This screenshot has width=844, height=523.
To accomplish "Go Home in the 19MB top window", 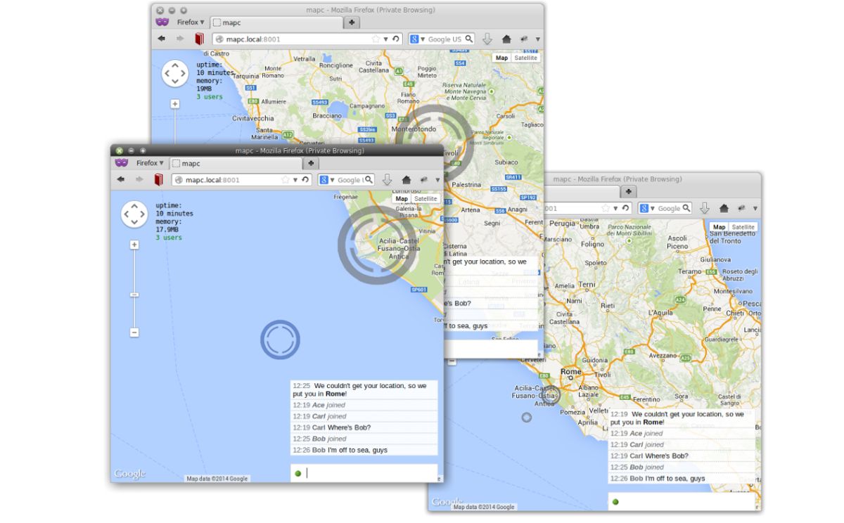I will (x=506, y=39).
